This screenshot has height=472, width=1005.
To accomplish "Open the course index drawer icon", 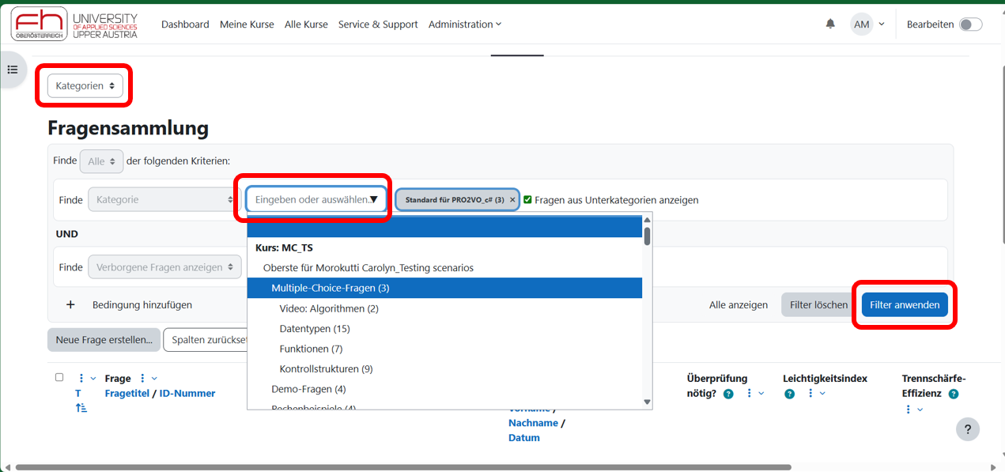I will pos(13,70).
